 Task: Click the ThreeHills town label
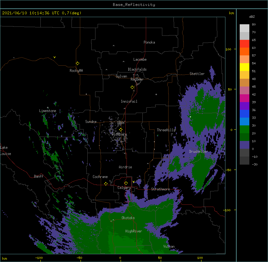166,130
